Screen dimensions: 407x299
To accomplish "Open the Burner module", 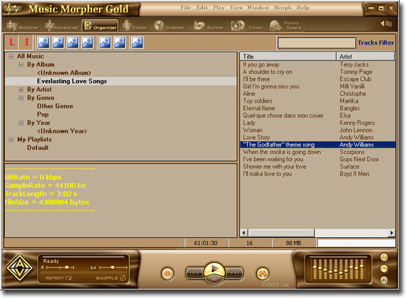I will tap(208, 27).
